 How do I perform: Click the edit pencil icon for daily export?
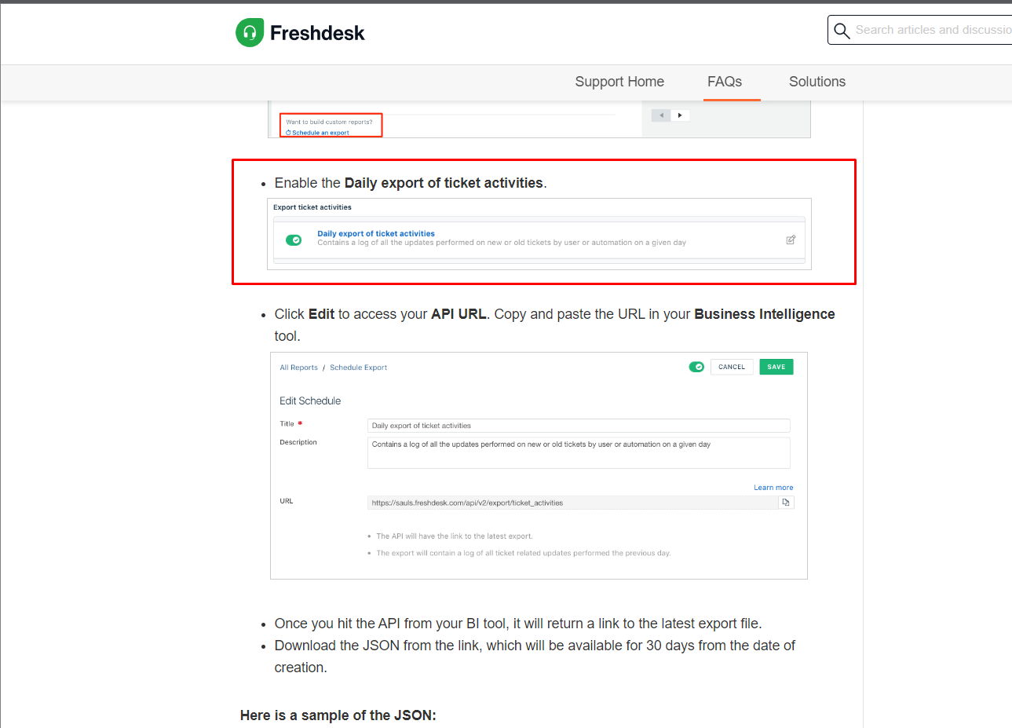pyautogui.click(x=791, y=240)
